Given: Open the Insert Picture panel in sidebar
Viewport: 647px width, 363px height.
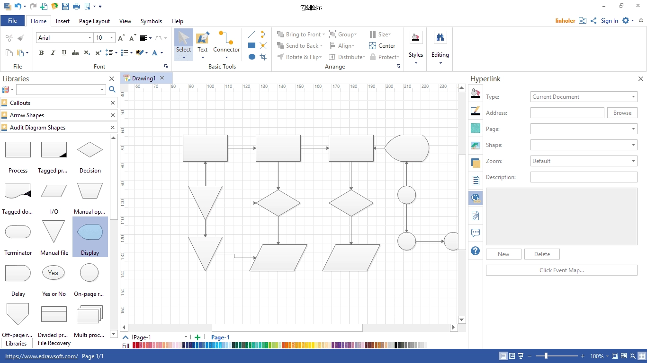Looking at the screenshot, I should [x=476, y=146].
